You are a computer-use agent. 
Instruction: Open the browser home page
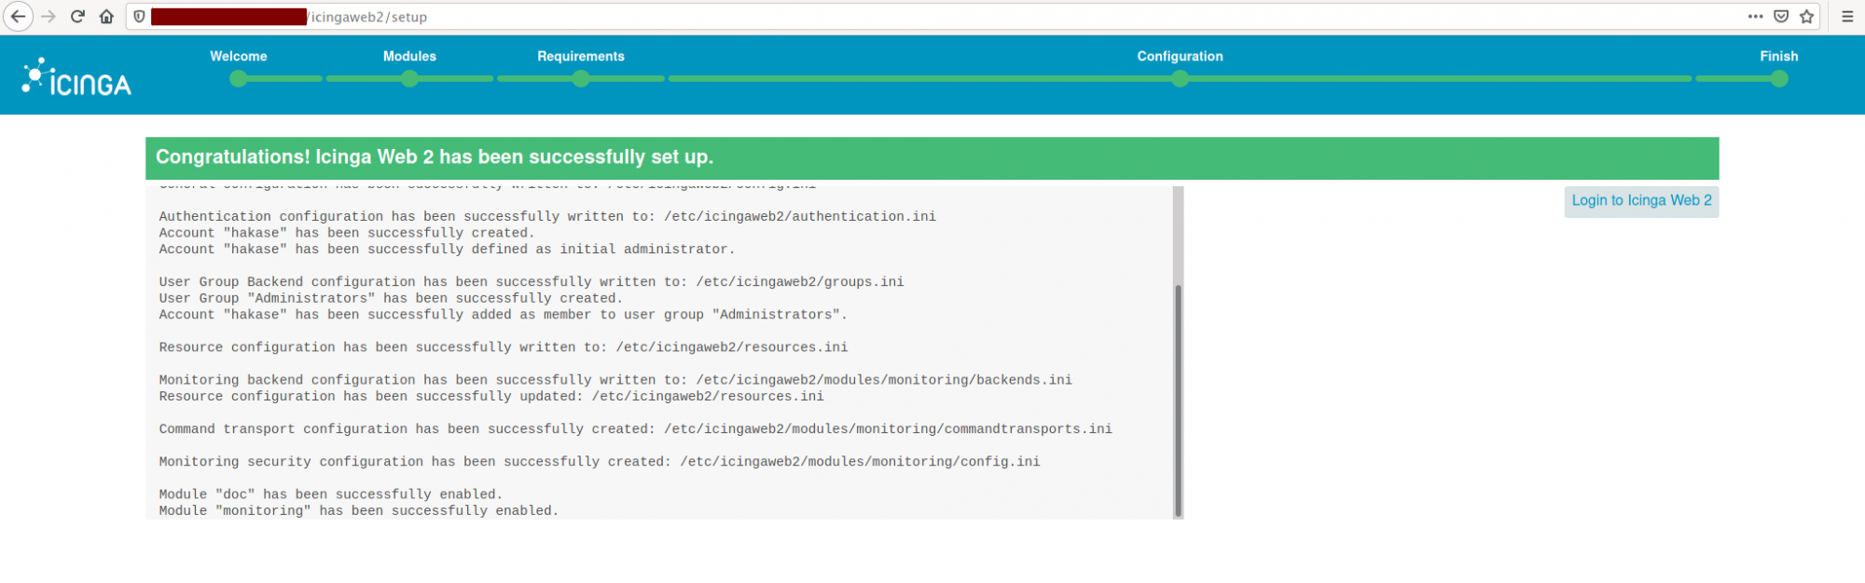(106, 17)
